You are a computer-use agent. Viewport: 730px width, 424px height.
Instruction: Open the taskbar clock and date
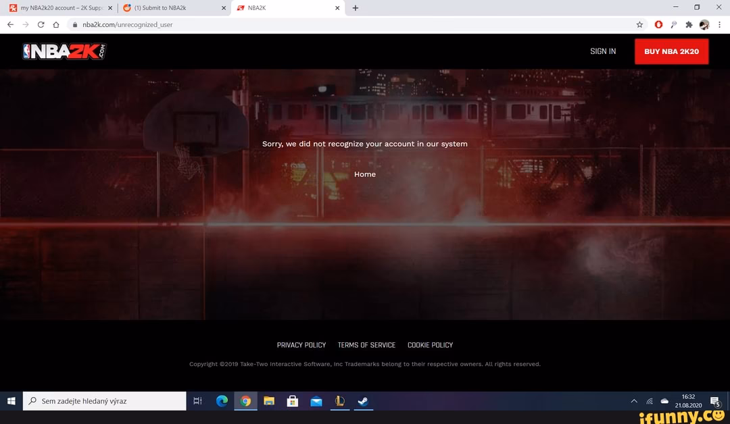click(x=688, y=401)
